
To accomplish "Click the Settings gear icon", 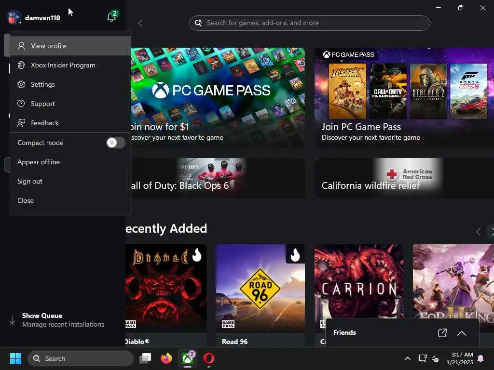I will coord(21,84).
